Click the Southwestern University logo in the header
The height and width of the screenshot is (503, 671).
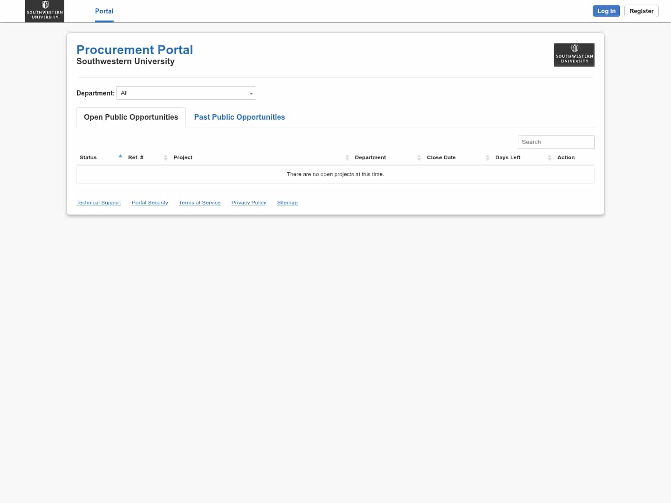point(44,11)
